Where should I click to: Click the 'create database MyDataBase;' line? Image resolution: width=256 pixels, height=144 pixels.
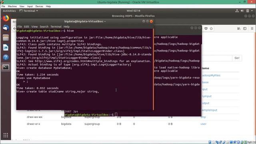pyautogui.click(x=44, y=68)
